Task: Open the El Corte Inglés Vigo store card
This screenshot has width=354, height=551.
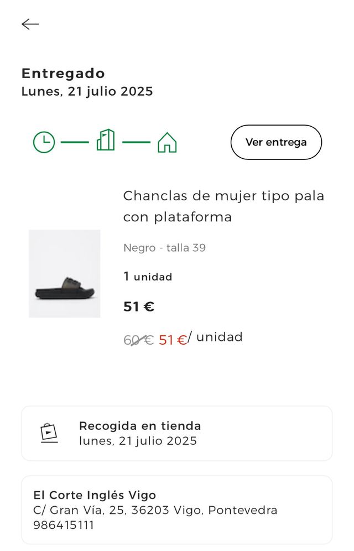Action: [x=177, y=510]
